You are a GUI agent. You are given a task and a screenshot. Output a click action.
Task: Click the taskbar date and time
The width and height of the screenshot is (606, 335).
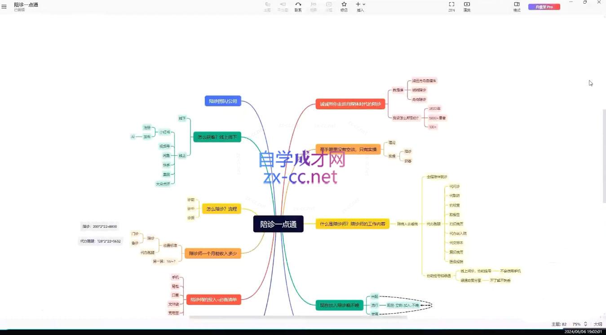point(583,331)
